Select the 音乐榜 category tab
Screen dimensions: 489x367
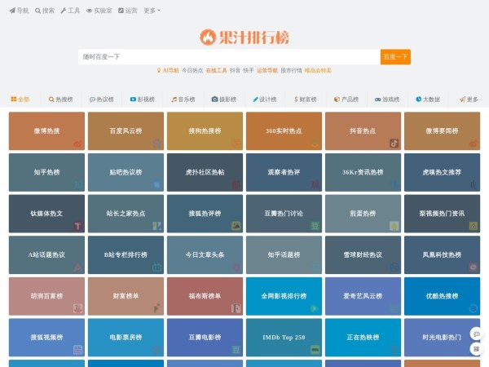pyautogui.click(x=183, y=99)
